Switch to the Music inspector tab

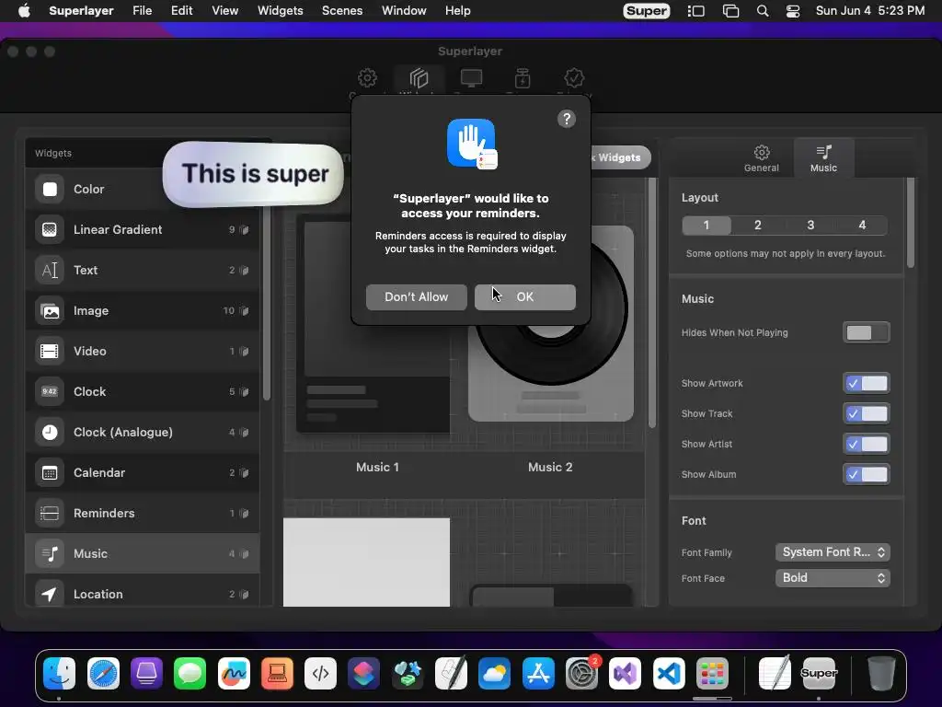pos(823,158)
